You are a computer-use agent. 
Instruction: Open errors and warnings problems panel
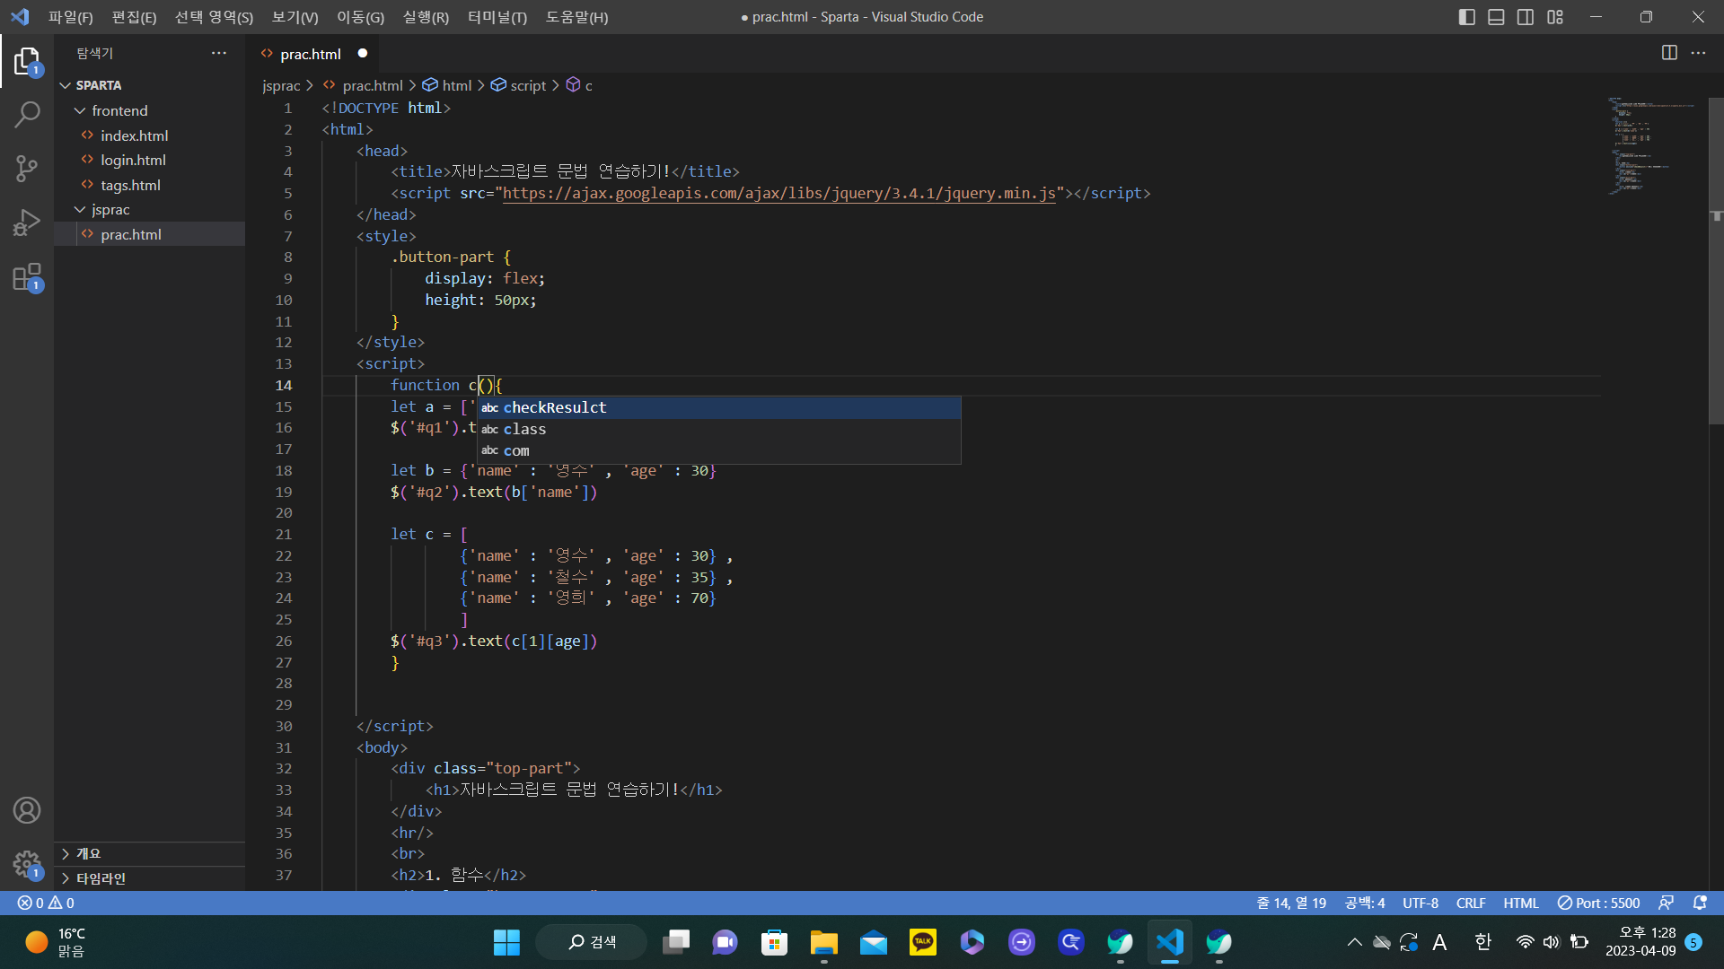[x=47, y=903]
